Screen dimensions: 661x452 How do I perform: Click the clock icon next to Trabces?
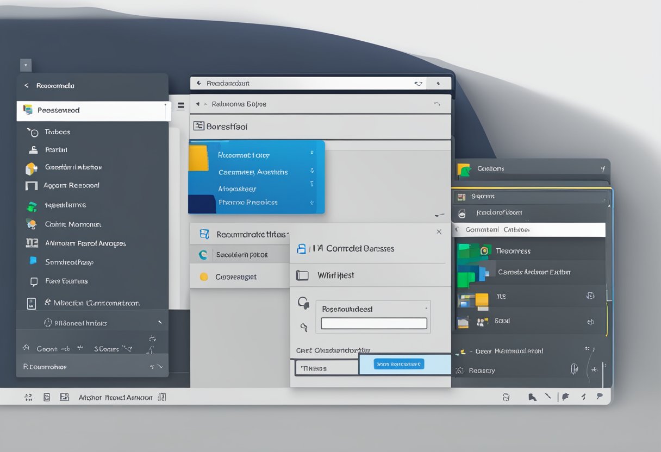pos(33,132)
